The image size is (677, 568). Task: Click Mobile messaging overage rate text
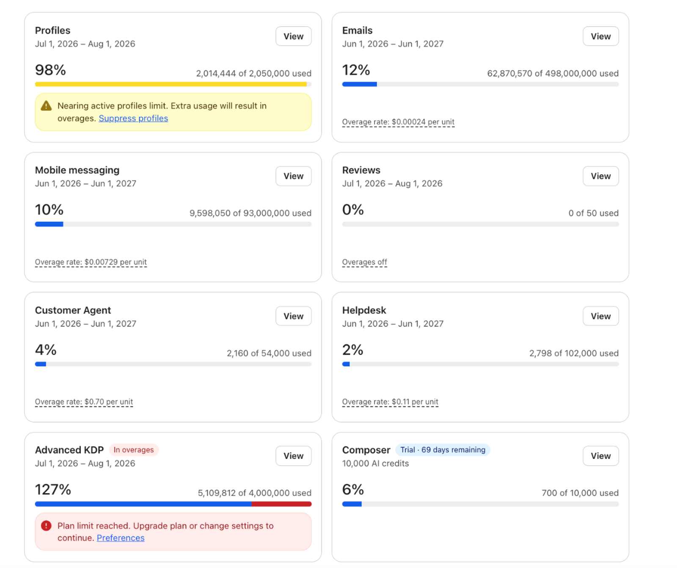pyautogui.click(x=91, y=262)
